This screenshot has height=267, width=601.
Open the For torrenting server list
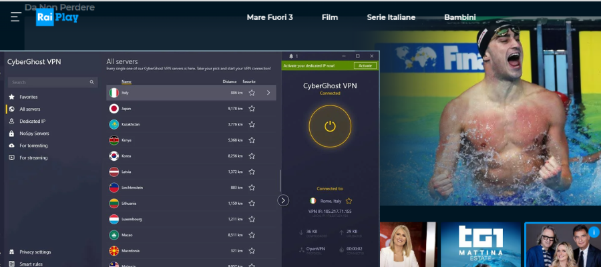[34, 146]
